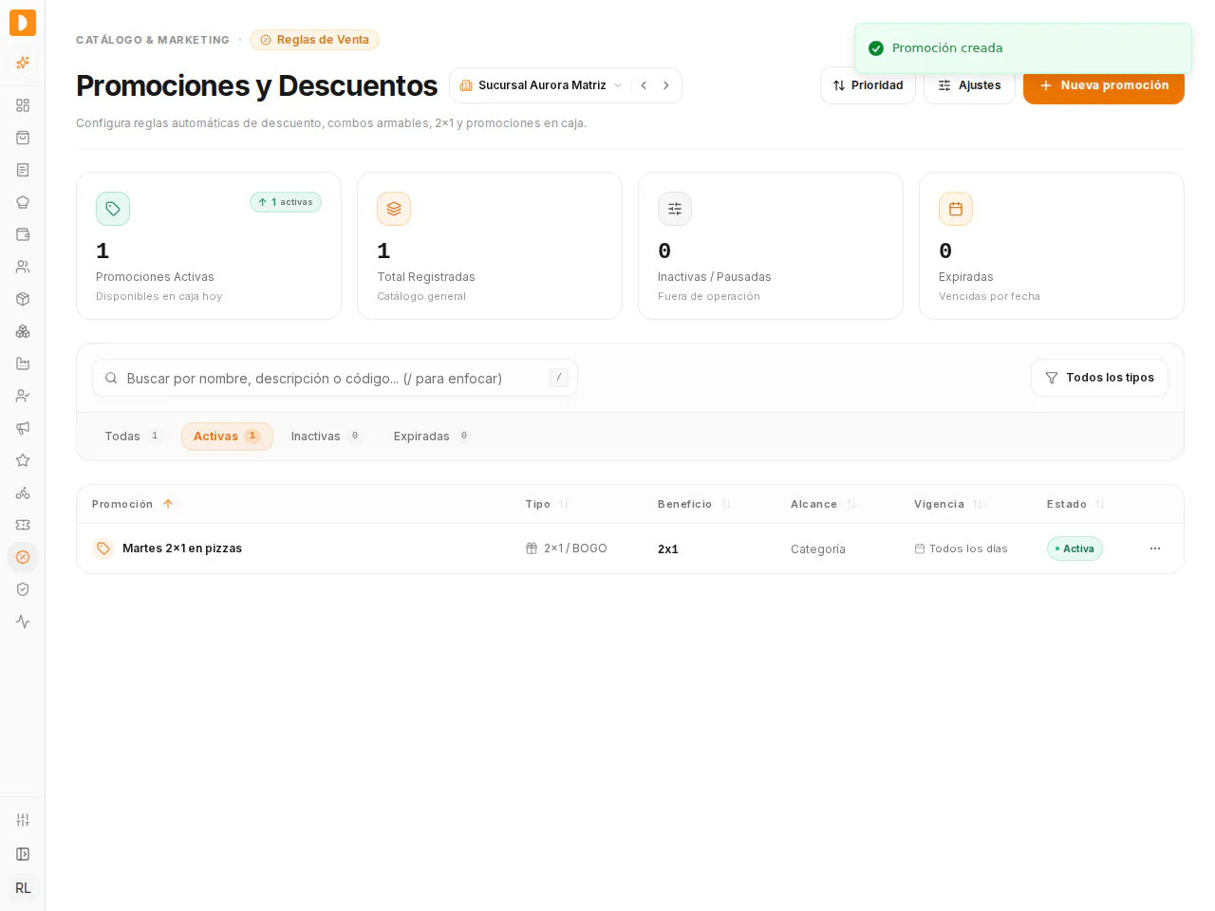Sort table by Beneficio column
Viewport: 1215px width, 911px height.
pyautogui.click(x=694, y=504)
